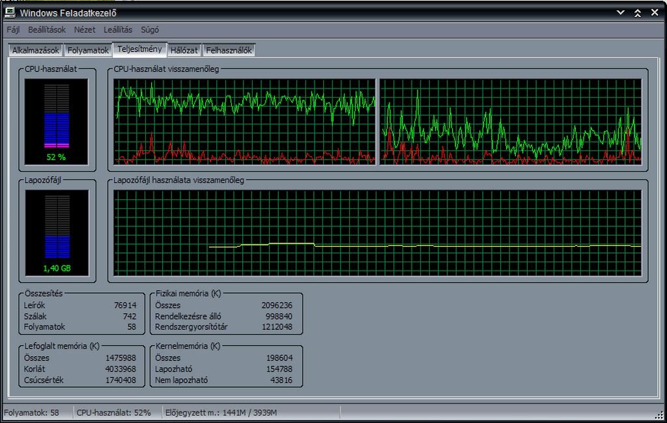Image resolution: width=667 pixels, height=423 pixels.
Task: Open the Fájl menu
Action: 13,30
